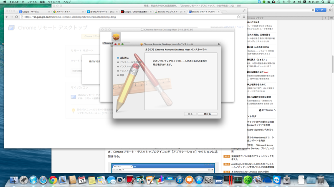Open the Chrome hamburger menu
Screen dimensions: 334x187
coord(244,17)
